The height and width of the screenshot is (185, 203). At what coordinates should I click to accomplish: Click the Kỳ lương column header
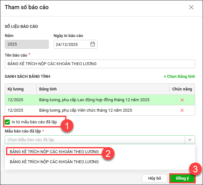pyautogui.click(x=16, y=89)
